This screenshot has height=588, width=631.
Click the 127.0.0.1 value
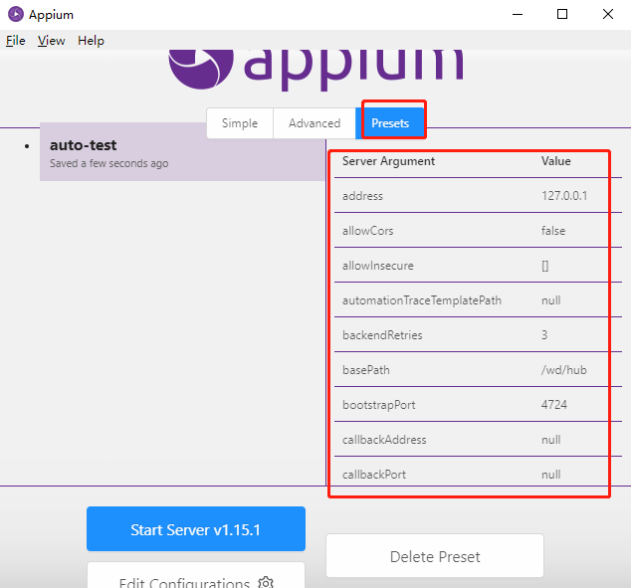click(x=564, y=196)
